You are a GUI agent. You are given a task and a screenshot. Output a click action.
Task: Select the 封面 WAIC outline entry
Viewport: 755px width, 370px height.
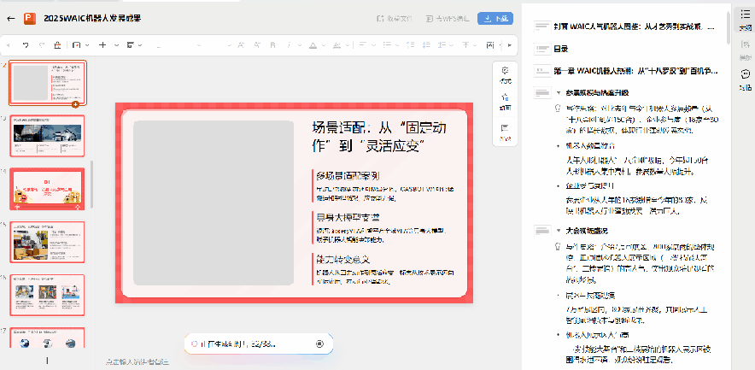(634, 26)
